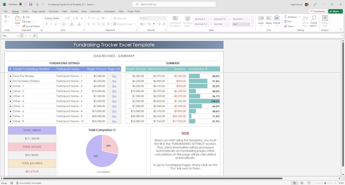Switch to the Data tab
The height and width of the screenshot is (185, 345).
64,11
